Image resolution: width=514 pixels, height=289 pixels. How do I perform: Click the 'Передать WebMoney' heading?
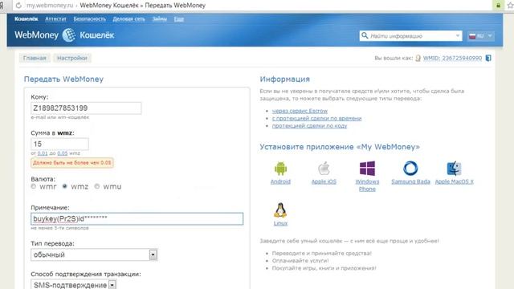[x=63, y=79]
